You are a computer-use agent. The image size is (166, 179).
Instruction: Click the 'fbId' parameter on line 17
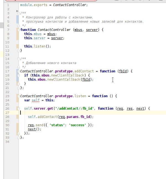123,71
